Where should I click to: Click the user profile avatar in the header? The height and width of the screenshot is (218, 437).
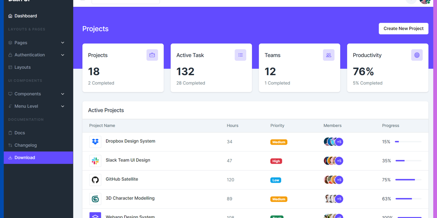(425, 2)
